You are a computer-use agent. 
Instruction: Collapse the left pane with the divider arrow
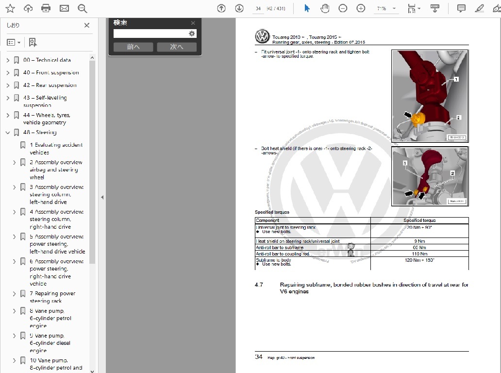click(x=102, y=197)
